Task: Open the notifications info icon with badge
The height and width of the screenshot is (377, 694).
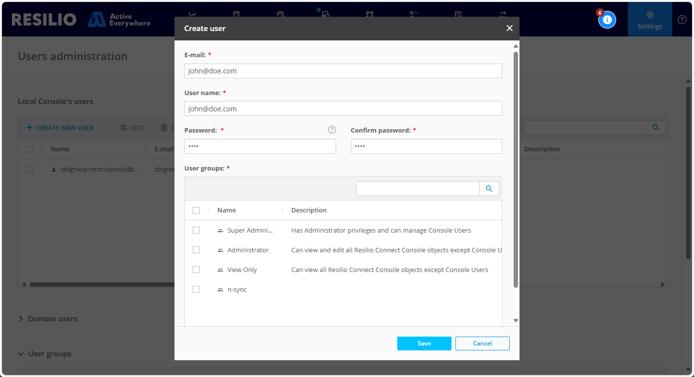Action: [x=607, y=20]
